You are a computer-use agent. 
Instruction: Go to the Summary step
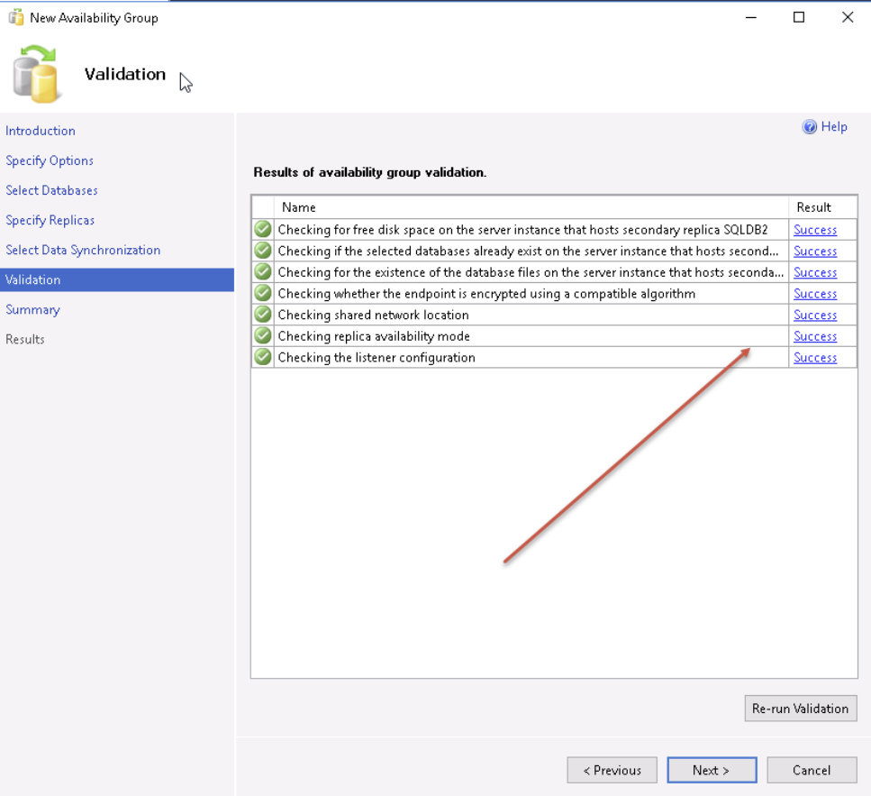pos(32,309)
